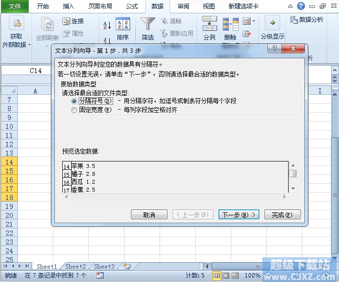Open the Data Validation icon

coord(247,21)
